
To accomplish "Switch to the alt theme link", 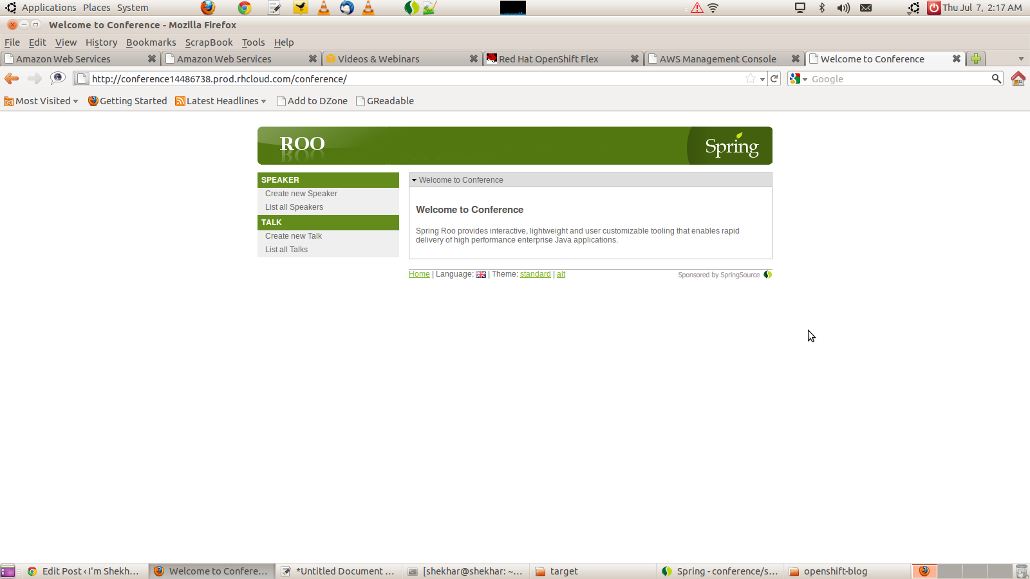I will (561, 274).
